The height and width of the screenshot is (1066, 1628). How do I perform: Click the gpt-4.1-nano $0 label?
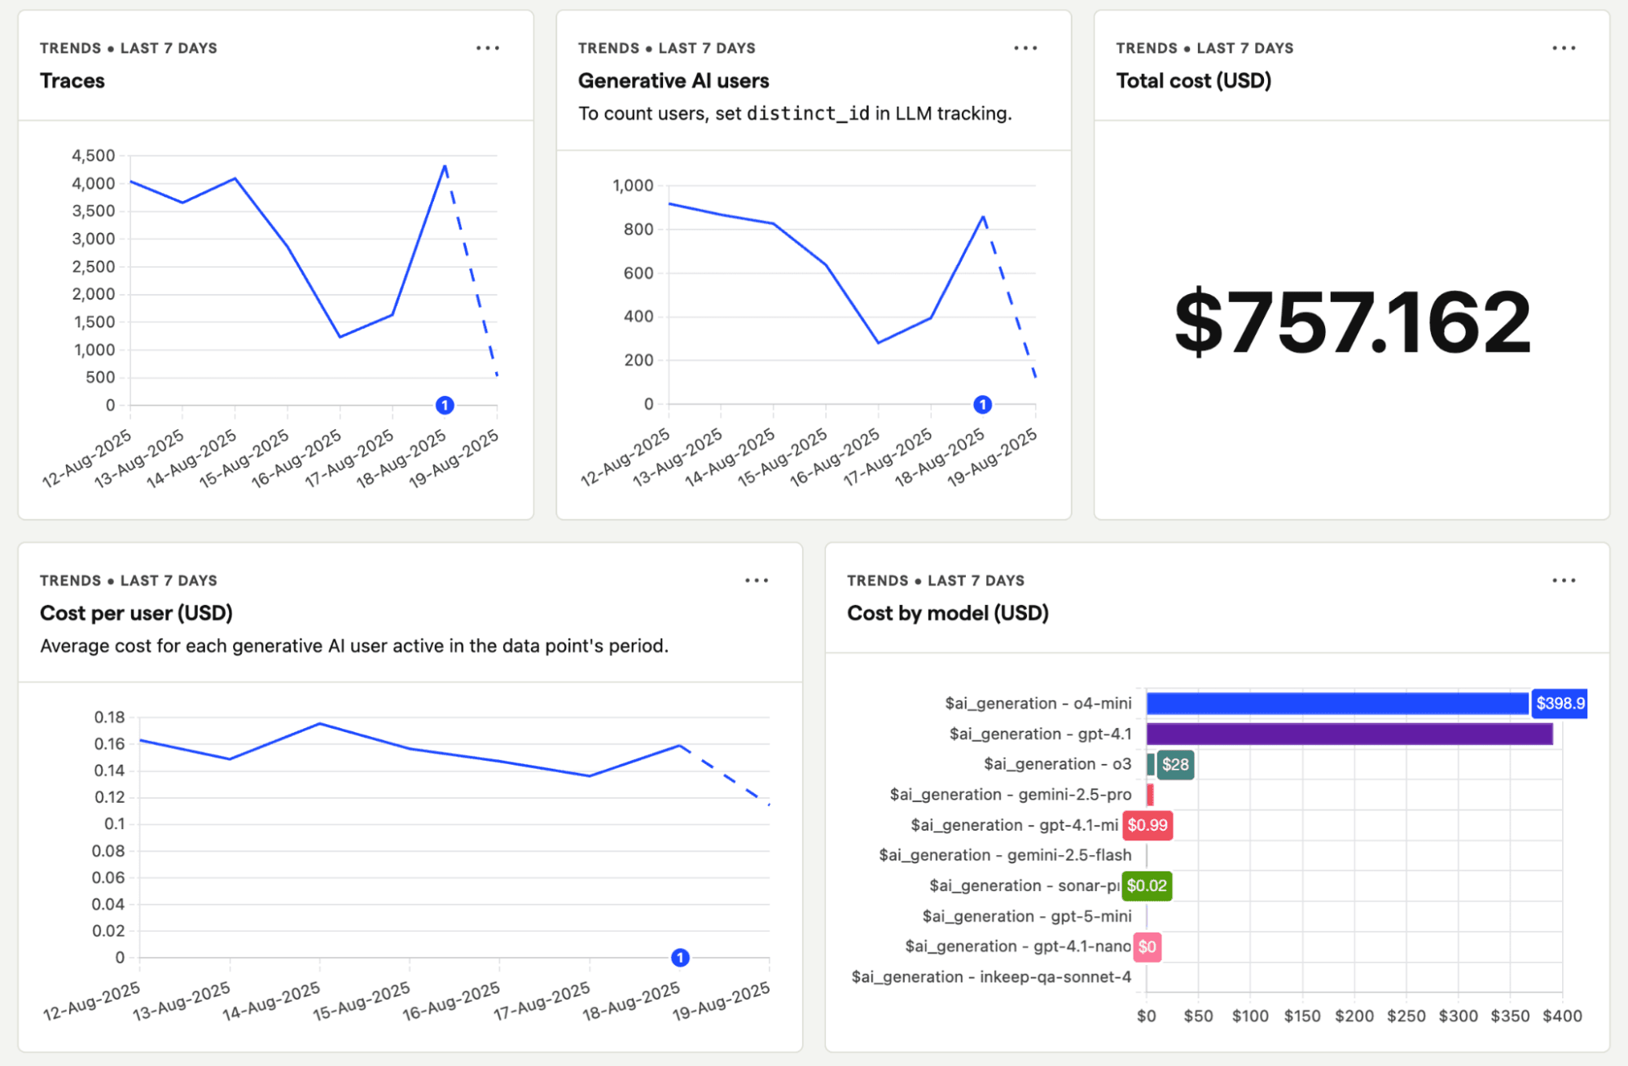point(1147,946)
